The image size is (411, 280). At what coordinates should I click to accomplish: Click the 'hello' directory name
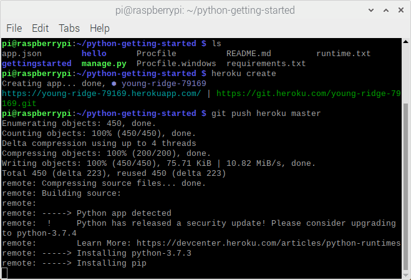tap(94, 54)
